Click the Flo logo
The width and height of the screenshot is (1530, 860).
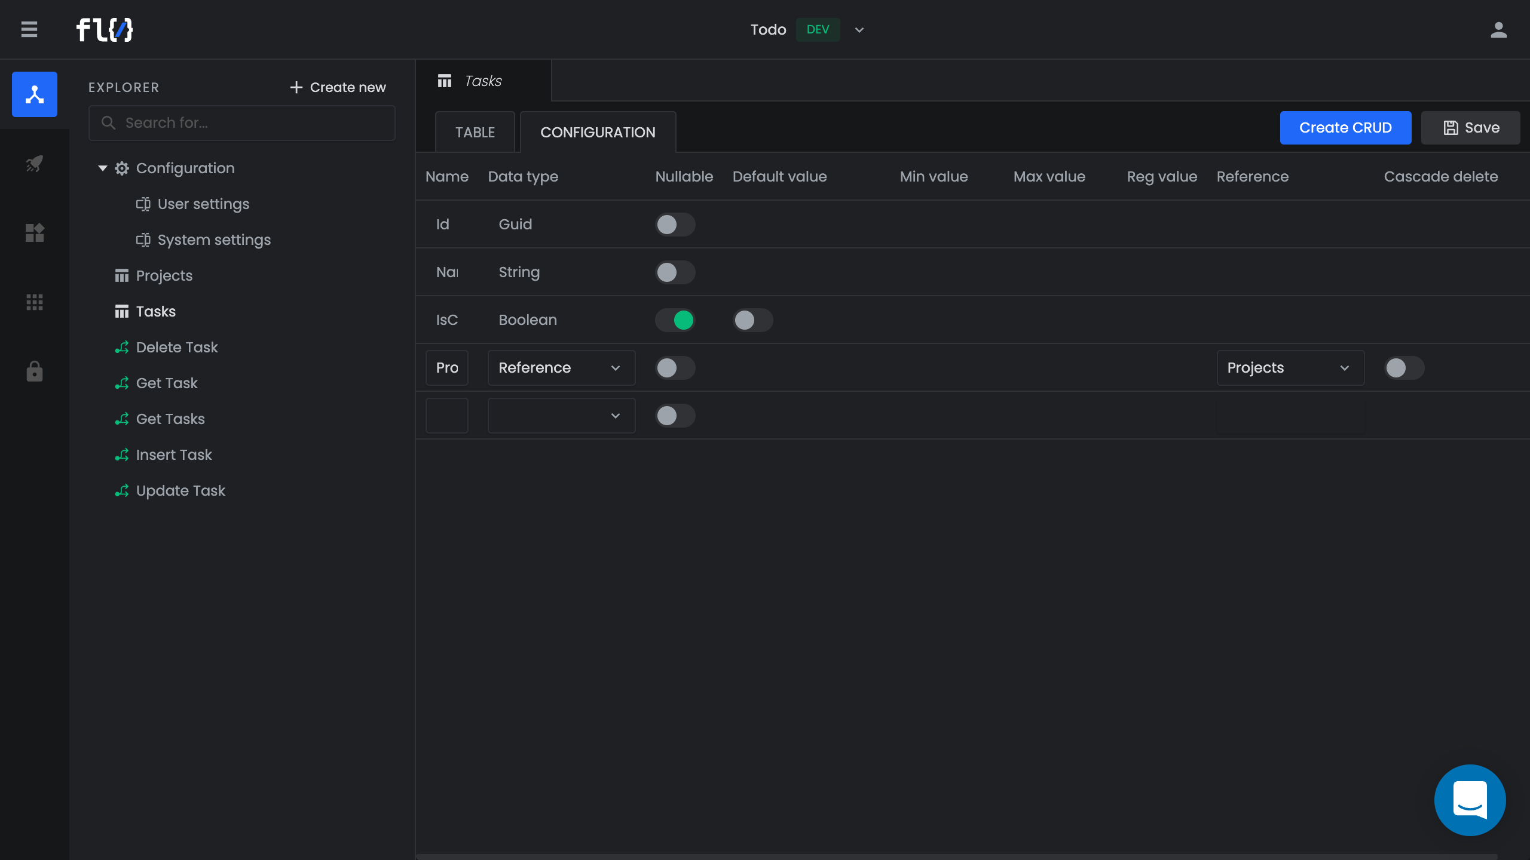coord(105,29)
